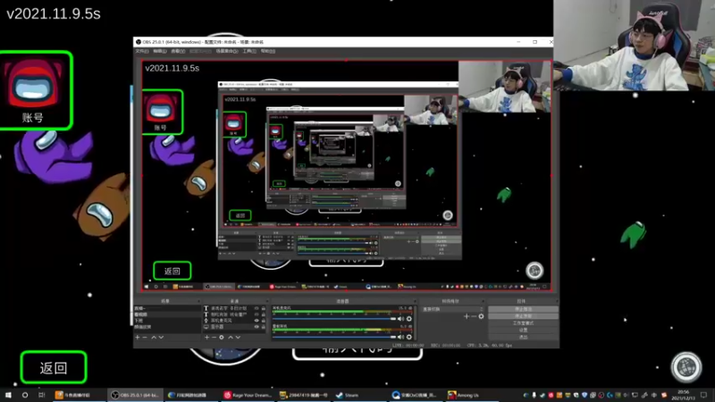Mute the second mixer audio channel

(x=400, y=337)
